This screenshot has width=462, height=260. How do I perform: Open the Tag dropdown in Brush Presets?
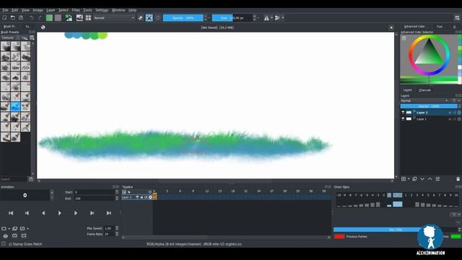25,38
